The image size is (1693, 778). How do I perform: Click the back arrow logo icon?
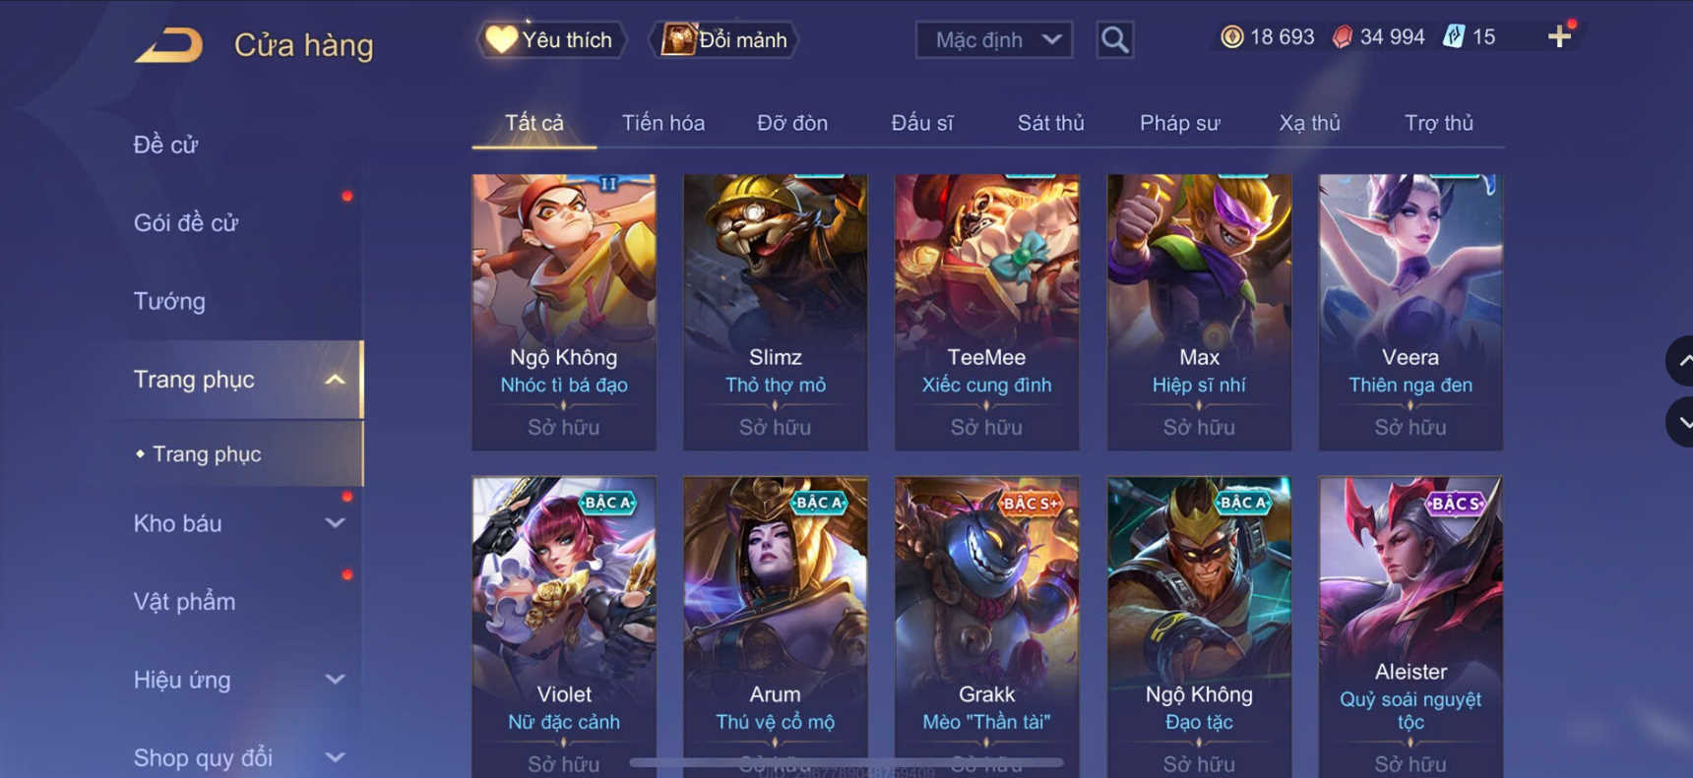[x=168, y=45]
